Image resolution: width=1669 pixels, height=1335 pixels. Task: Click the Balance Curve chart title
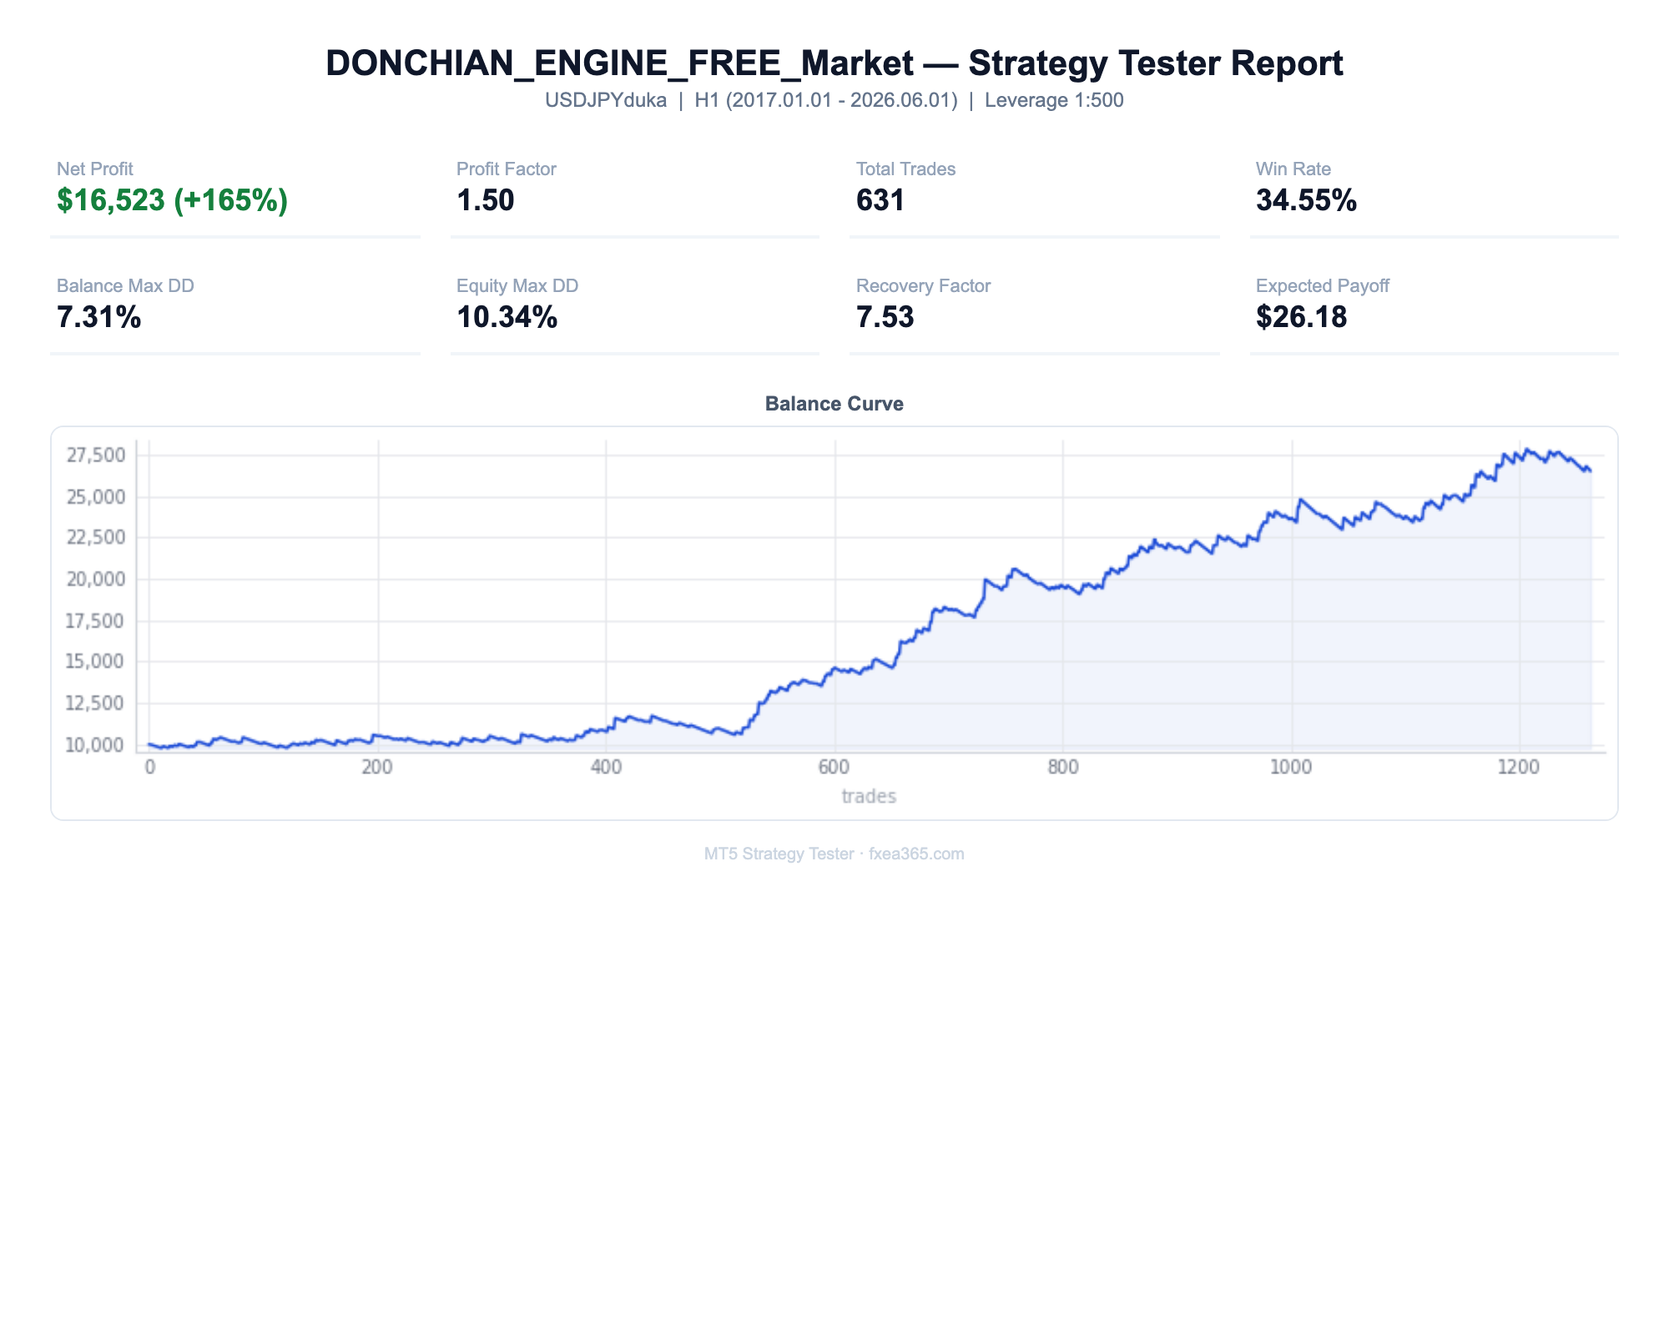pyautogui.click(x=834, y=404)
